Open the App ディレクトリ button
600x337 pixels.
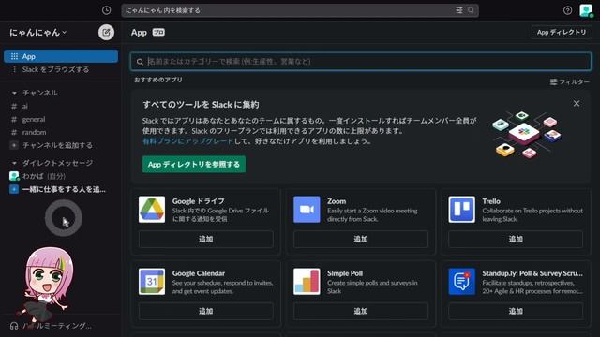click(562, 33)
